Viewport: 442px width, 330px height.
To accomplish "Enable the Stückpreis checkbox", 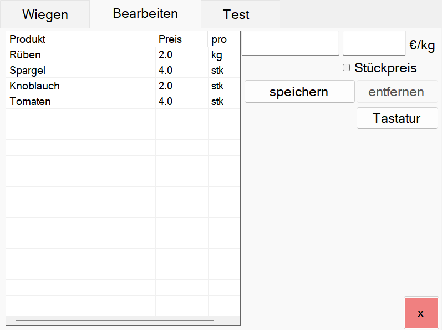I will [347, 68].
